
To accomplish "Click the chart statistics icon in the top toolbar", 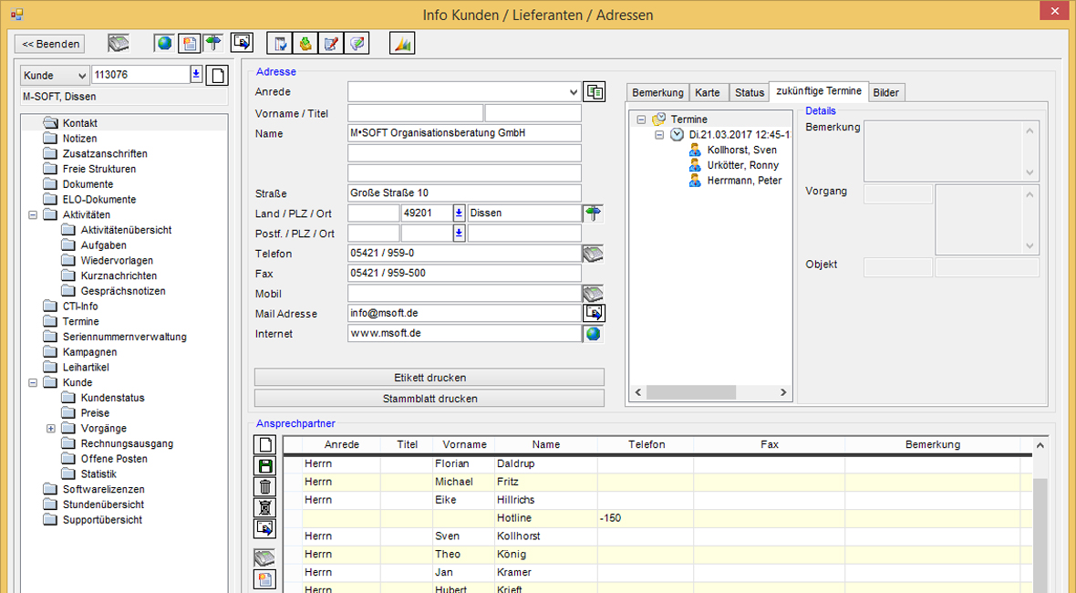I will (x=402, y=43).
